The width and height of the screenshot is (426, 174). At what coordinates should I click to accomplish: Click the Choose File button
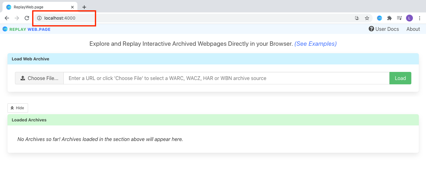[x=39, y=78]
